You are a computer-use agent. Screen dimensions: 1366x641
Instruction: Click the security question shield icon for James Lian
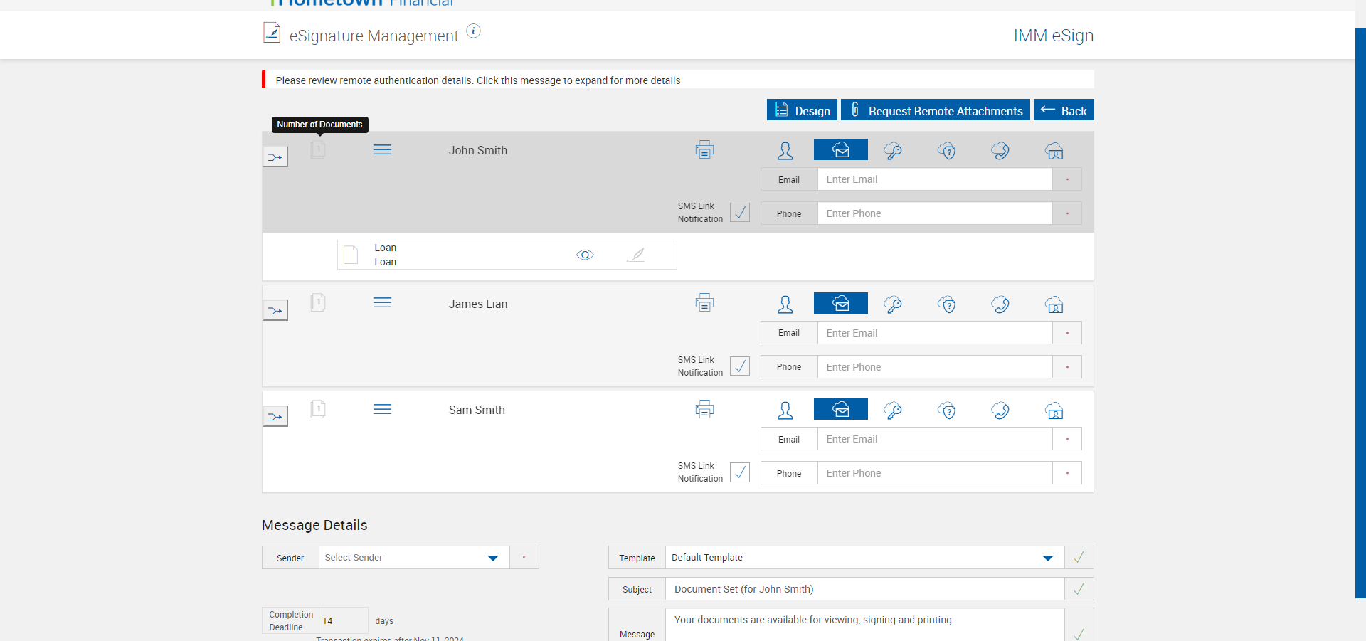pyautogui.click(x=946, y=304)
